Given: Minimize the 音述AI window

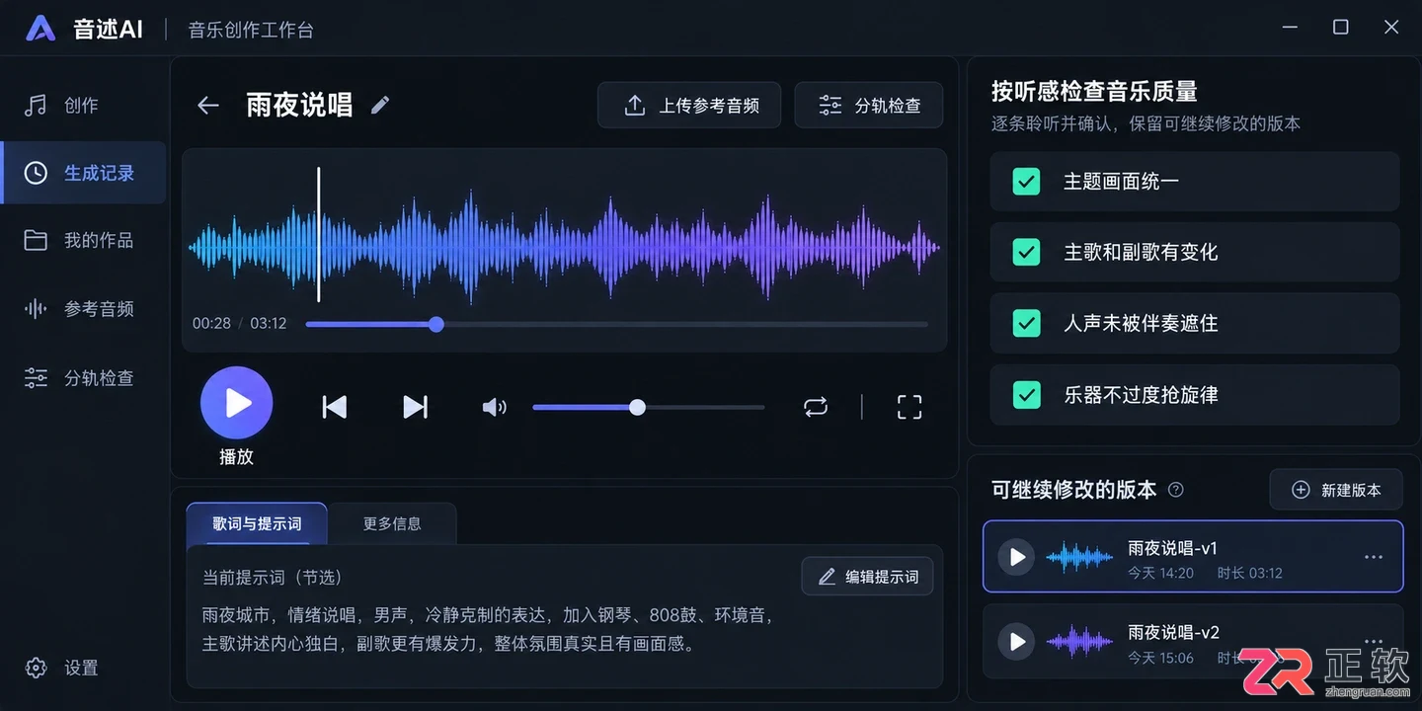Looking at the screenshot, I should point(1291,28).
